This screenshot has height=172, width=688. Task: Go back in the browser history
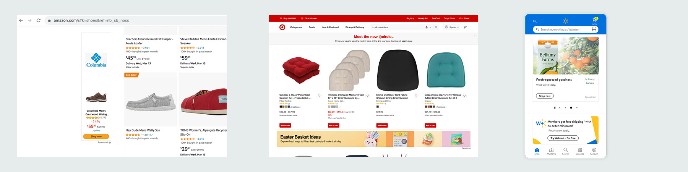click(x=21, y=20)
